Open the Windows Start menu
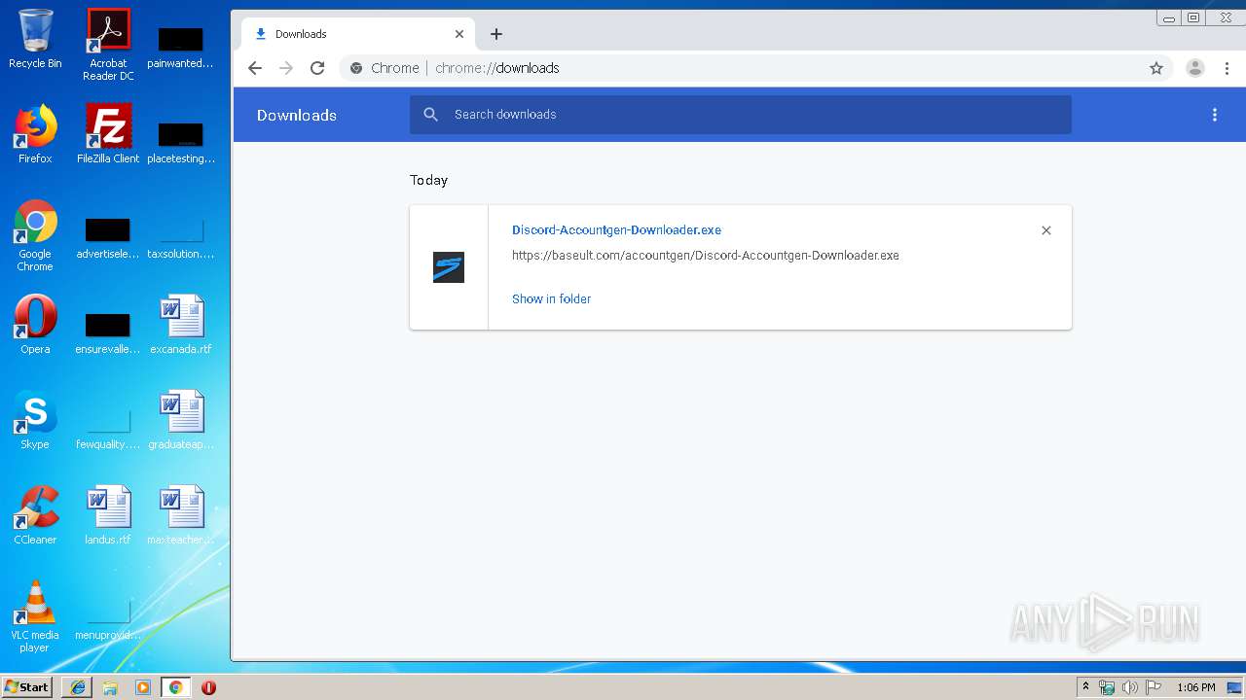The height and width of the screenshot is (700, 1246). [x=27, y=687]
